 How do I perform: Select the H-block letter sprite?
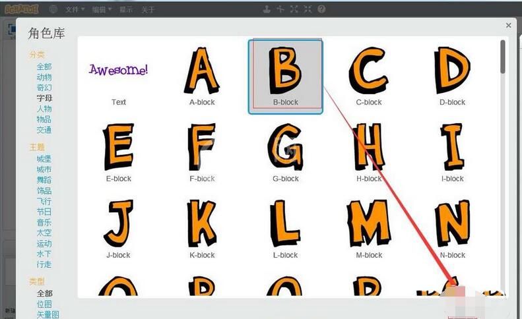(x=369, y=153)
